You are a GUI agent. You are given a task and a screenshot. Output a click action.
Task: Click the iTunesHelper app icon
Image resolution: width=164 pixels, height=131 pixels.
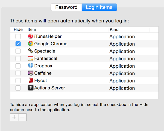coord(31,36)
